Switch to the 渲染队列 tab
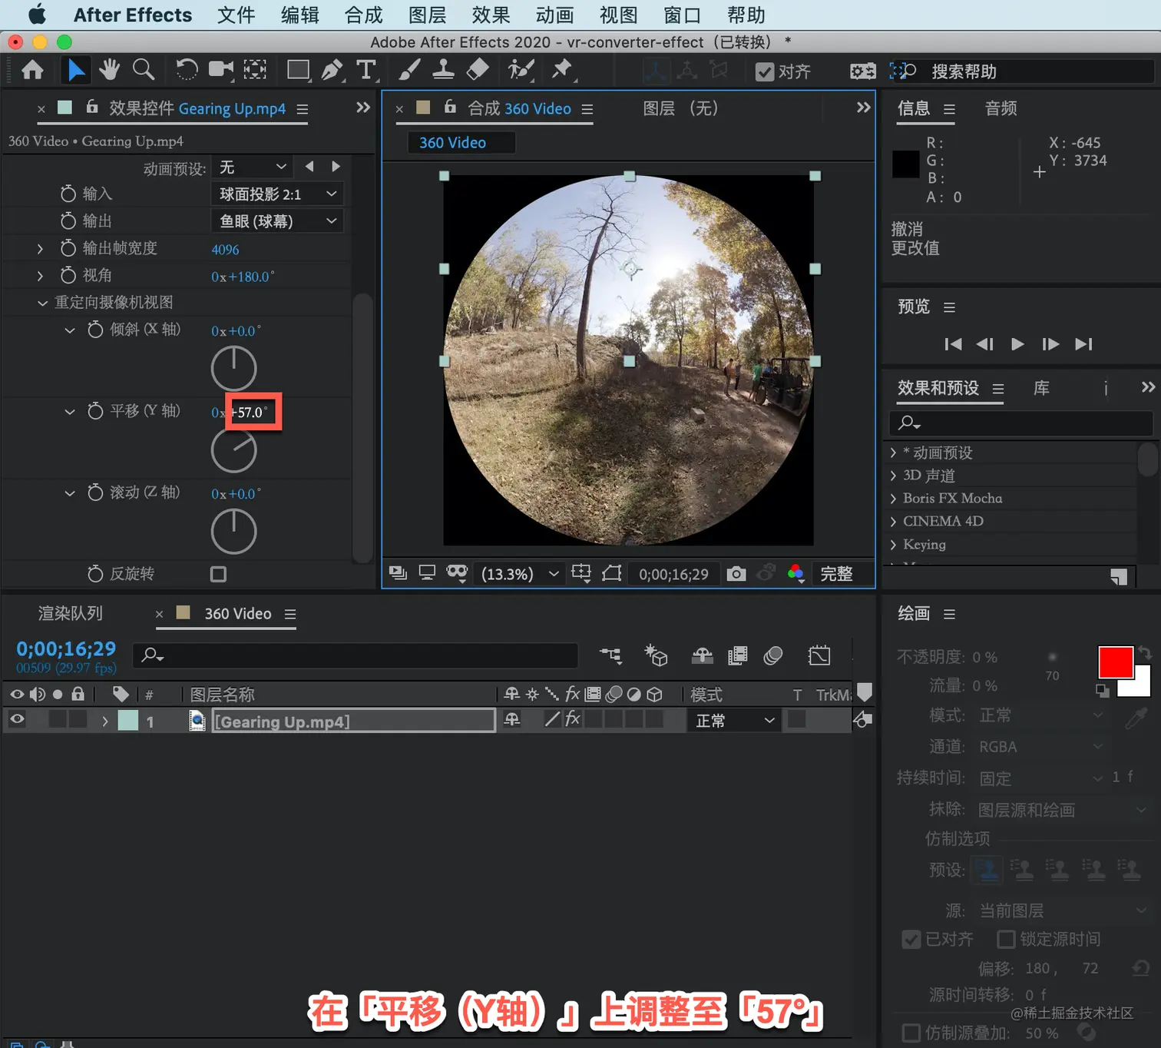The width and height of the screenshot is (1161, 1048). (71, 613)
